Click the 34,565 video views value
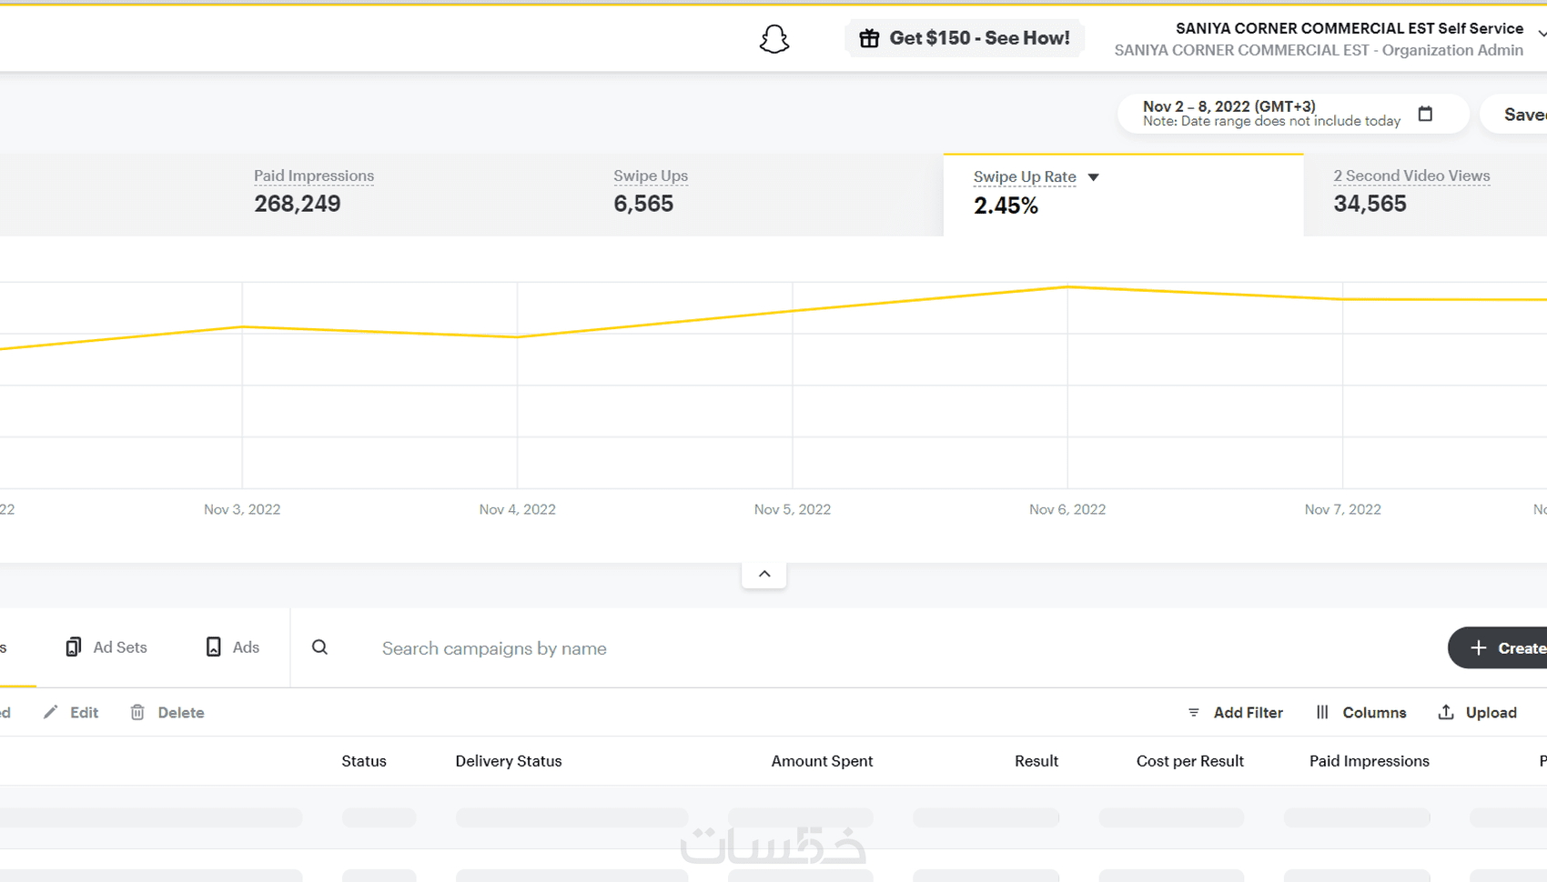This screenshot has height=882, width=1547. pos(1370,204)
